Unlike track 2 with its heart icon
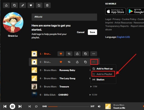The image size is (144, 110). [x=61, y=62]
